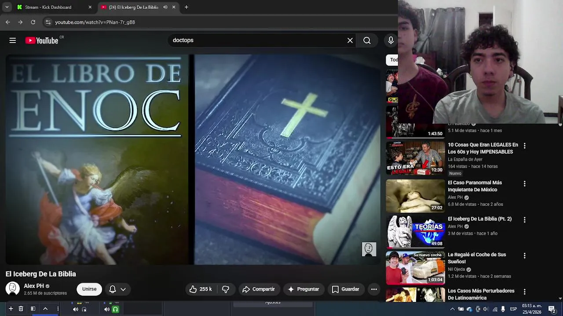Open the source panel kebab menu
This screenshot has width=563, height=316.
[58, 309]
